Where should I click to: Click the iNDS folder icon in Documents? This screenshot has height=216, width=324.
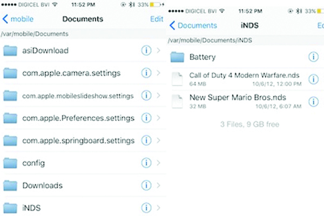tap(11, 207)
